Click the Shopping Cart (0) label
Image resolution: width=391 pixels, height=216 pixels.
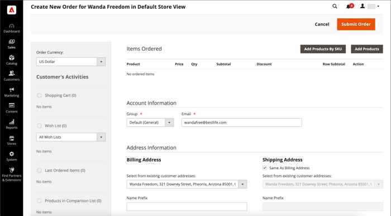pos(60,95)
